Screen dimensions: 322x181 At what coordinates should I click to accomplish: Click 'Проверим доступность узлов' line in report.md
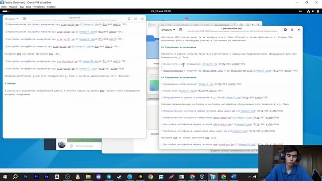(67, 76)
